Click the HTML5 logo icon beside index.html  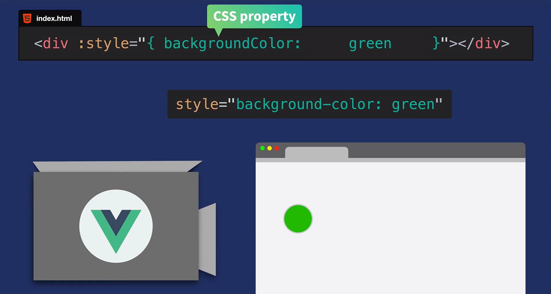(x=27, y=18)
